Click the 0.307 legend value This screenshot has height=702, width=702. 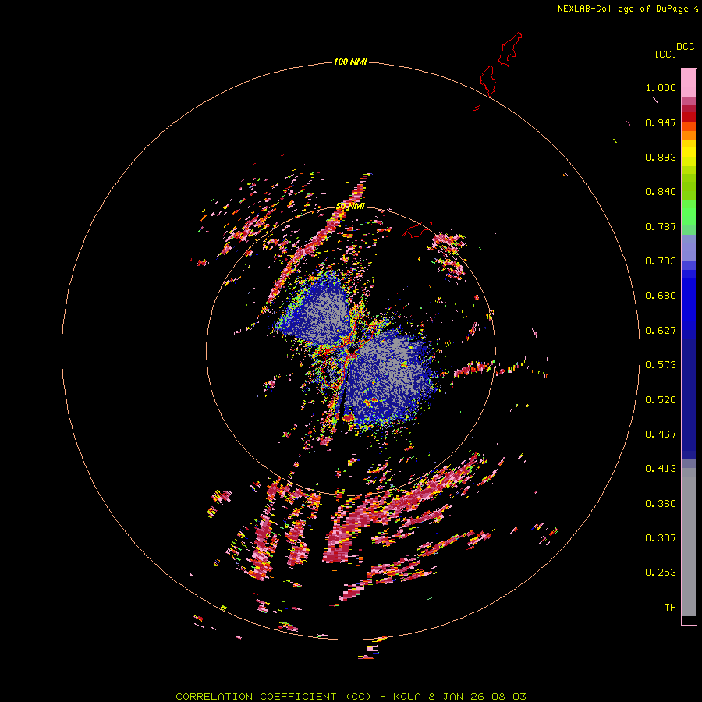pyautogui.click(x=661, y=538)
